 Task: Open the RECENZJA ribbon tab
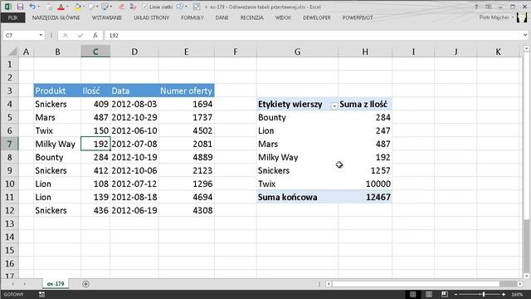click(x=251, y=17)
